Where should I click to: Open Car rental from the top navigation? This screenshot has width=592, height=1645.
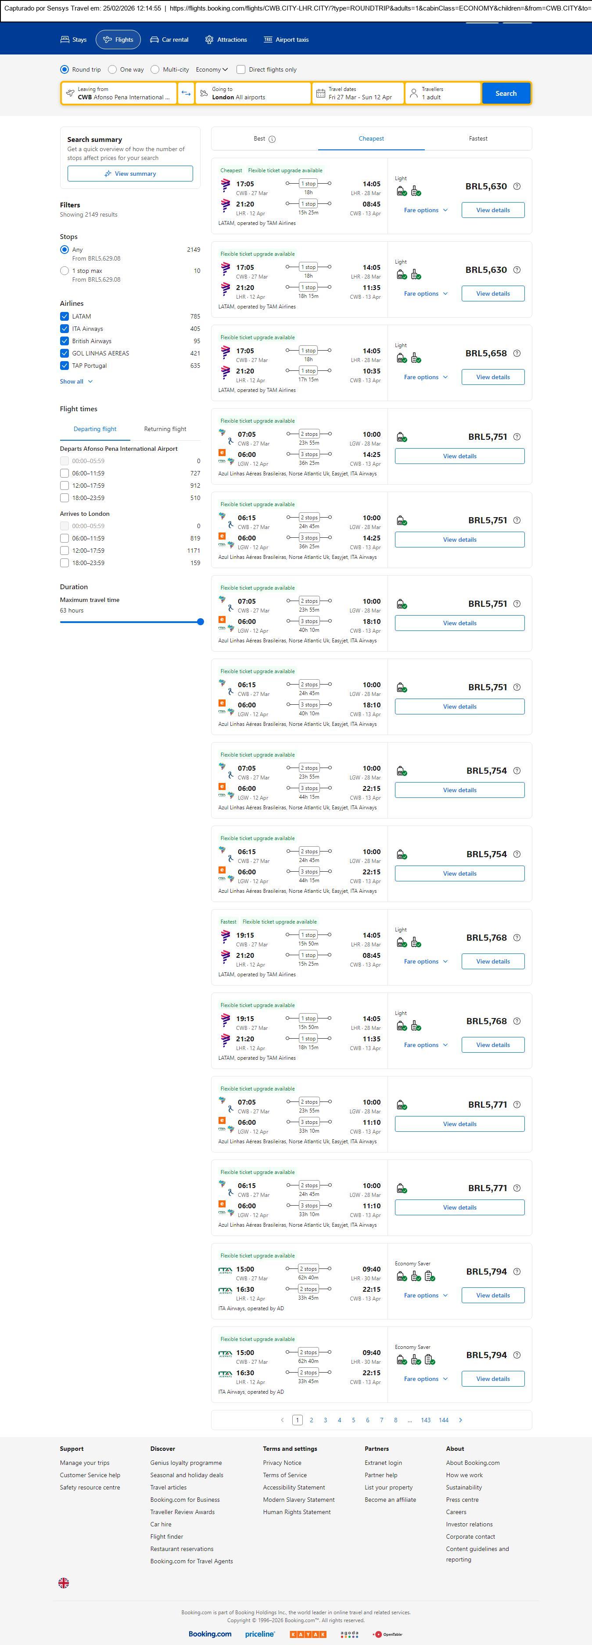pyautogui.click(x=169, y=40)
